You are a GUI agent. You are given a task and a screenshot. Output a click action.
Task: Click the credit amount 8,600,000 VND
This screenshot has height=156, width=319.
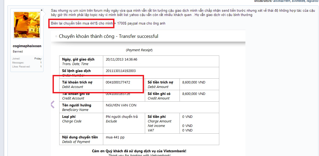(x=194, y=94)
